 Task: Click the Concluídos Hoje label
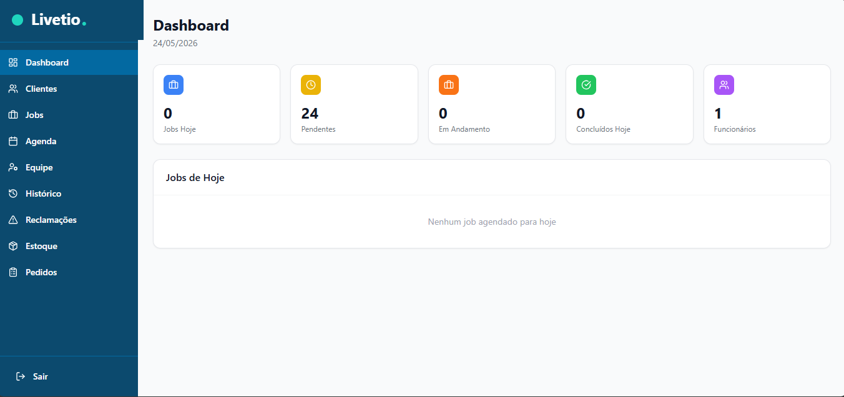click(603, 129)
